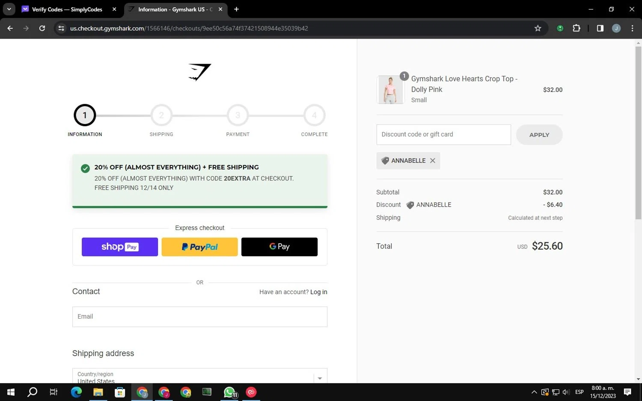Click the page vertical scrollbar

tap(638, 133)
